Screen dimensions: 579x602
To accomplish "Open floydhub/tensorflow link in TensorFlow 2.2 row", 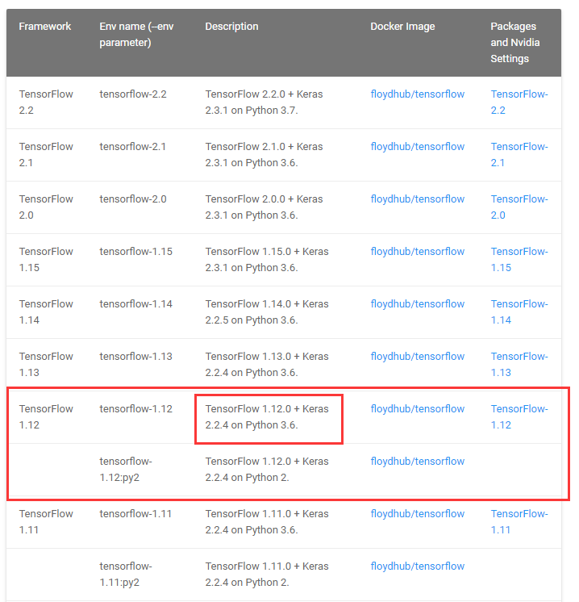I will click(418, 94).
